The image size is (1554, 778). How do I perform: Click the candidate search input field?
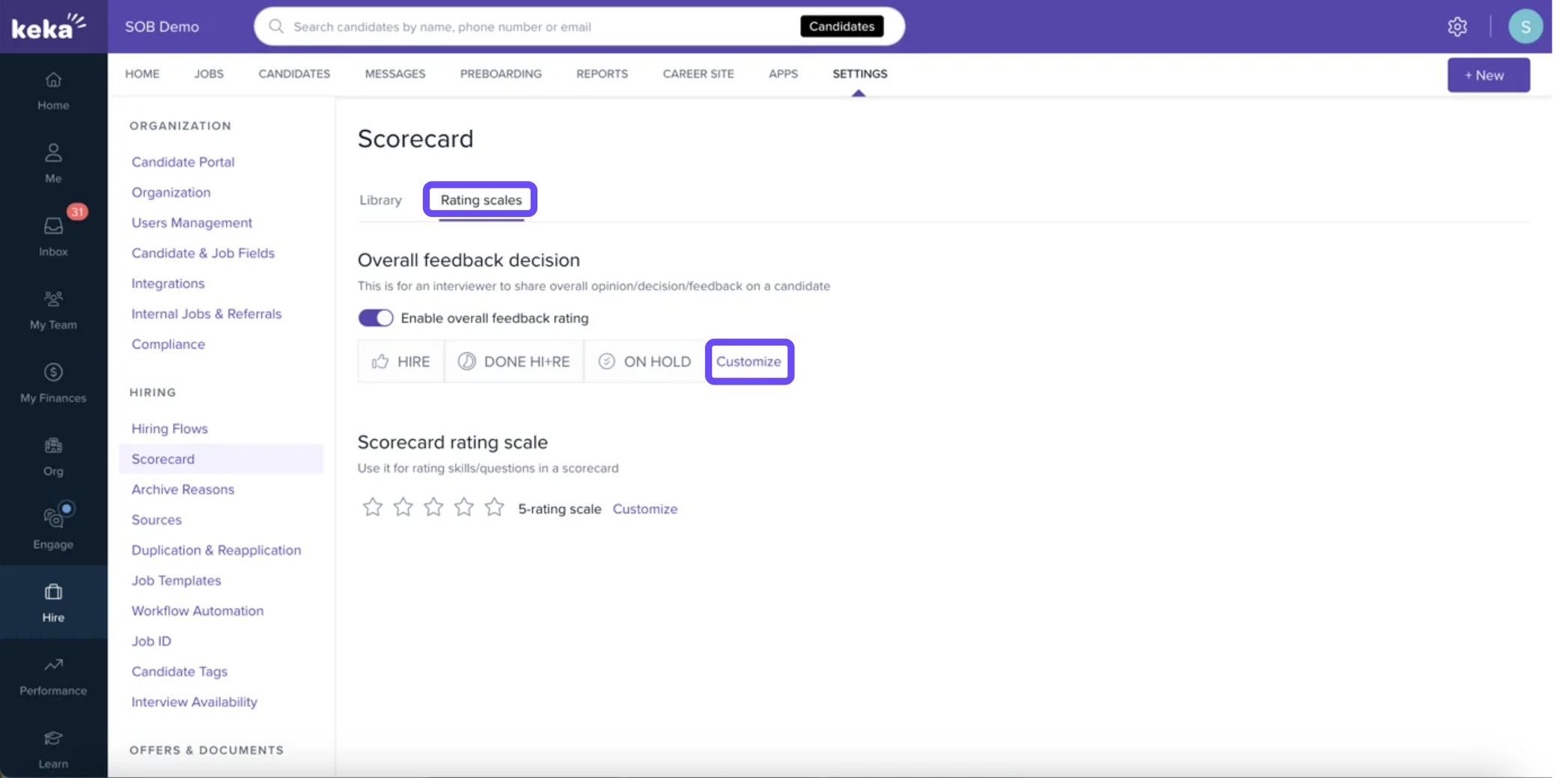(x=539, y=27)
